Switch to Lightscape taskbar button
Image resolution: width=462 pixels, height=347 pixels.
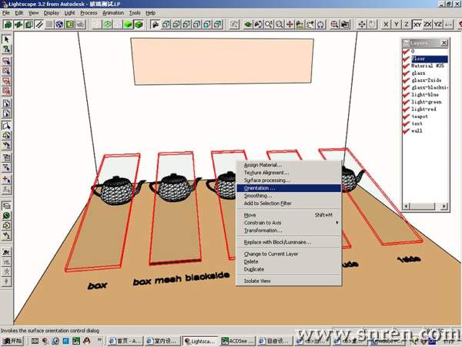point(200,341)
